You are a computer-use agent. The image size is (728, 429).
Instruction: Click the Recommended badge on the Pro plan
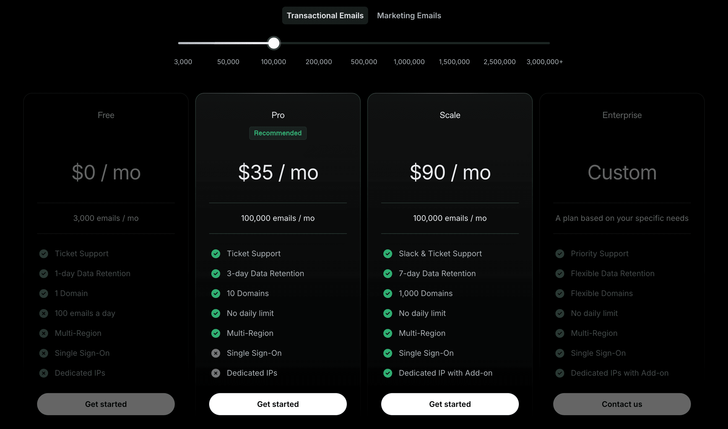[278, 133]
